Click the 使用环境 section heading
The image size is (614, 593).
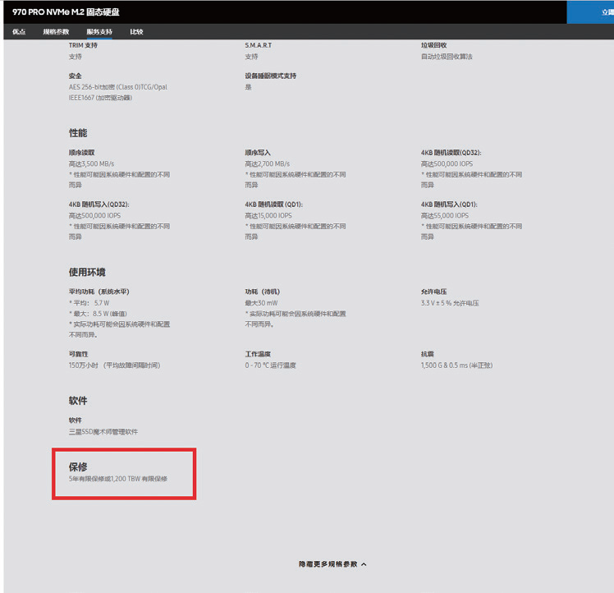(87, 272)
